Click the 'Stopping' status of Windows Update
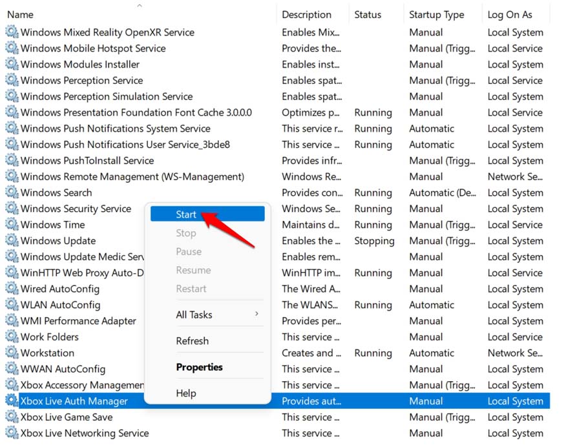 tap(374, 241)
